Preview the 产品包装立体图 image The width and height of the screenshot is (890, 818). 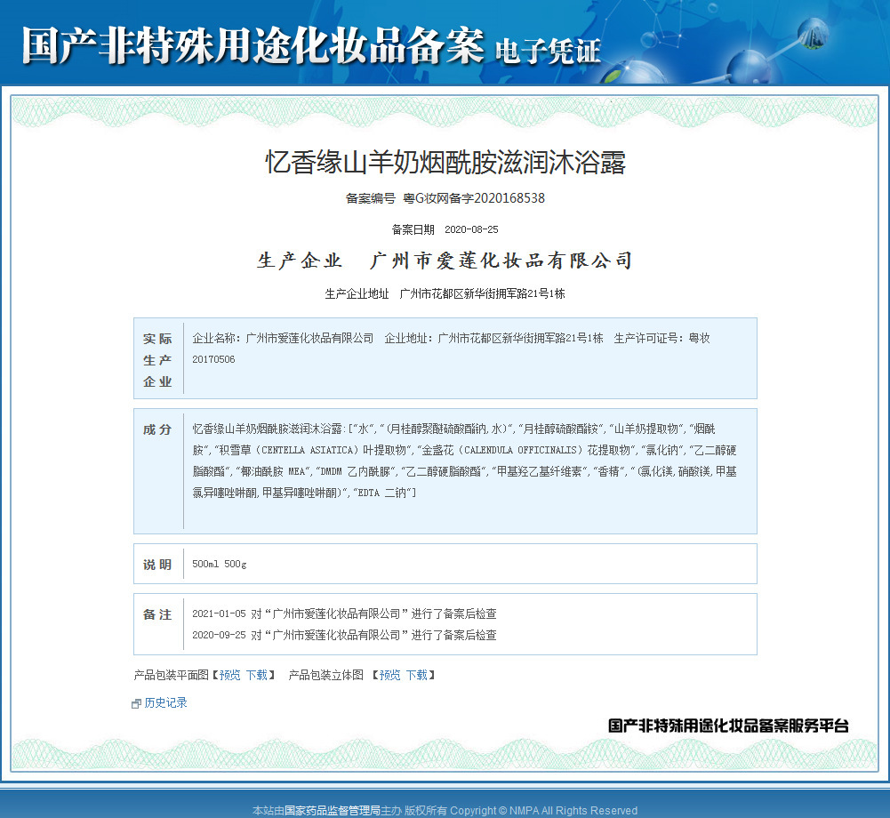[x=390, y=675]
